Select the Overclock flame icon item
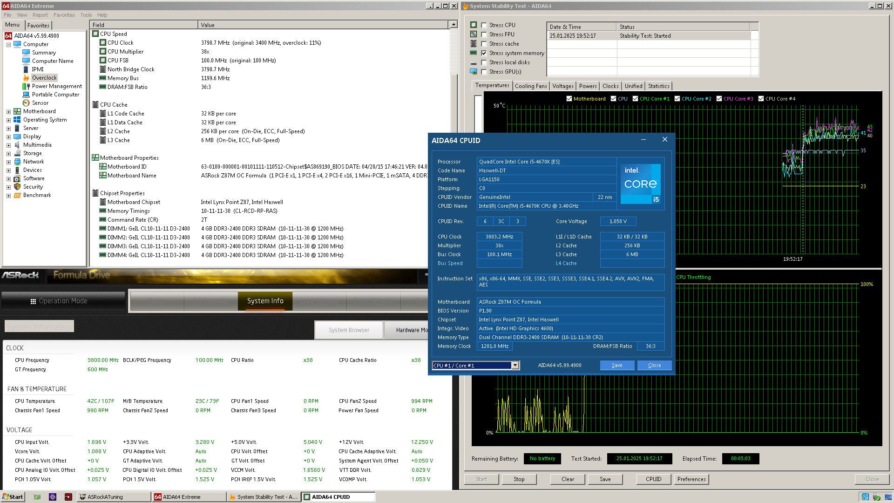894x503 pixels. click(x=26, y=78)
